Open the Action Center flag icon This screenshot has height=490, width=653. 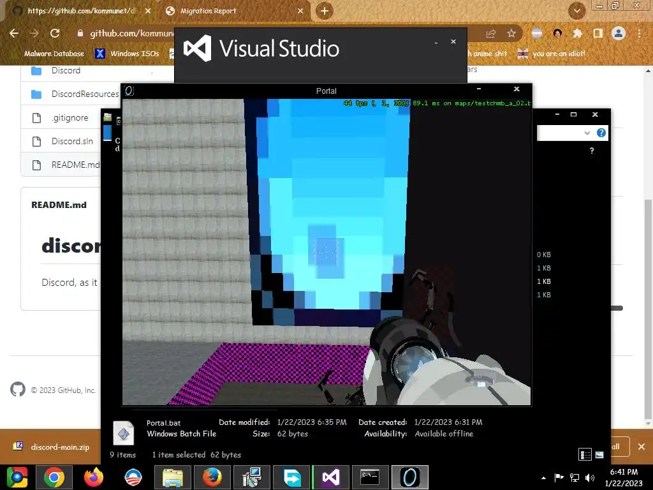(x=559, y=477)
